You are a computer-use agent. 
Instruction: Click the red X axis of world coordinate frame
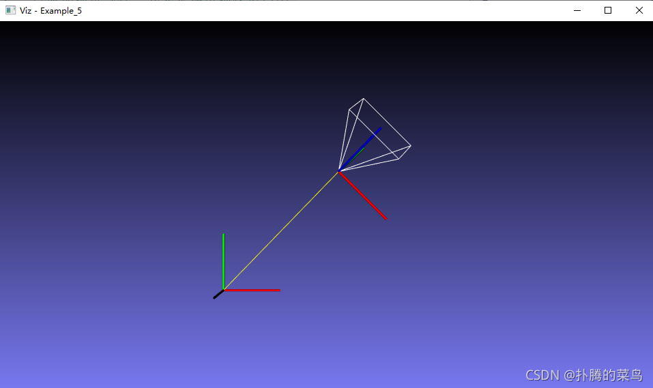(252, 290)
